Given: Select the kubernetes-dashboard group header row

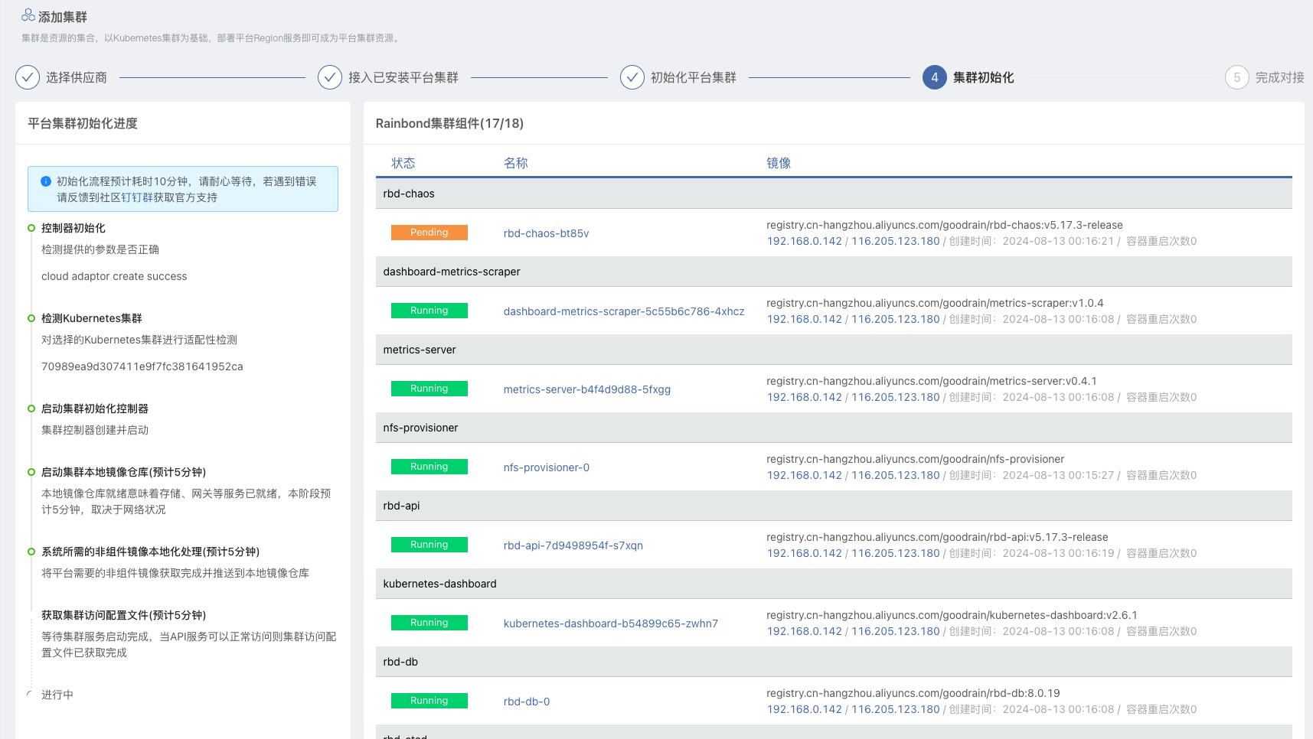Looking at the screenshot, I should pos(834,584).
